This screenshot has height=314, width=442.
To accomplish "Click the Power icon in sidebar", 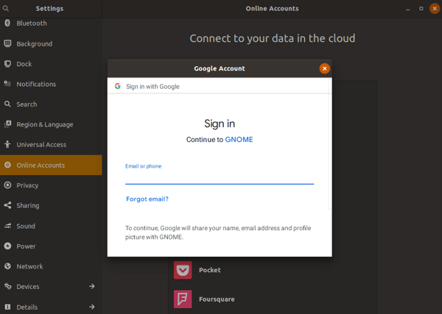I will click(x=7, y=246).
